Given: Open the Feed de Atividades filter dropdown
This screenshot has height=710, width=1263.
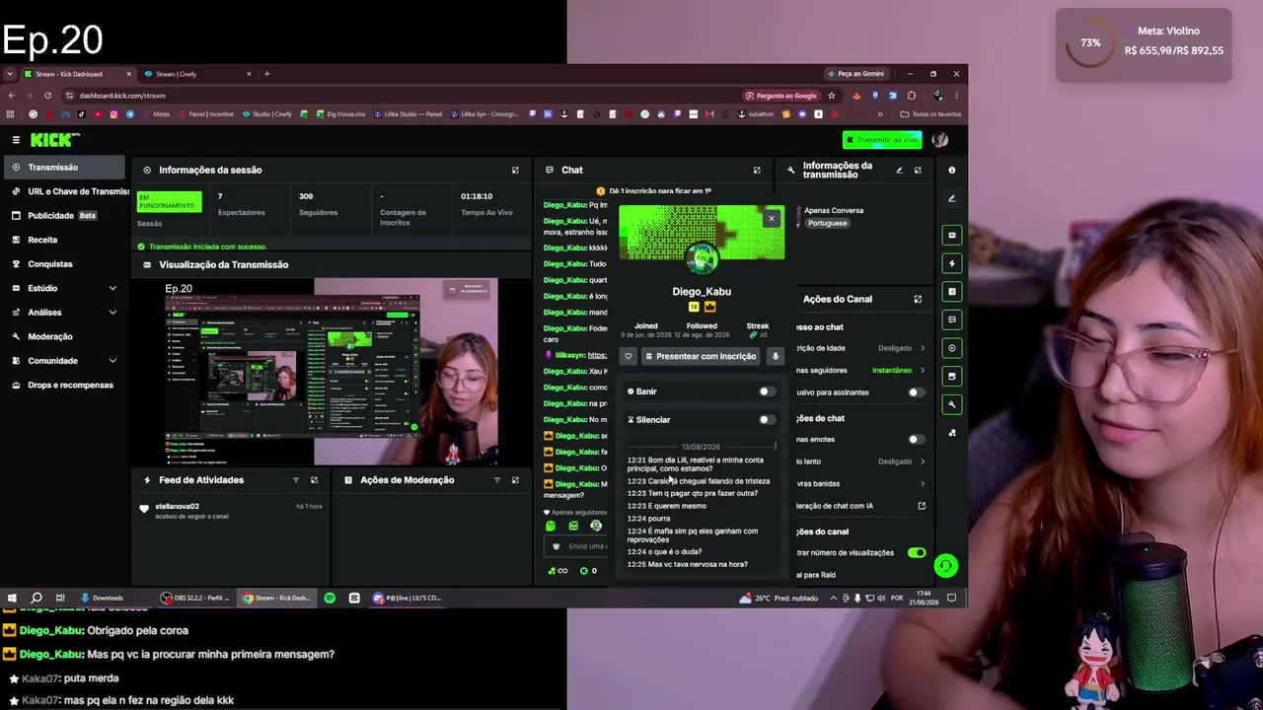Looking at the screenshot, I should 295,480.
